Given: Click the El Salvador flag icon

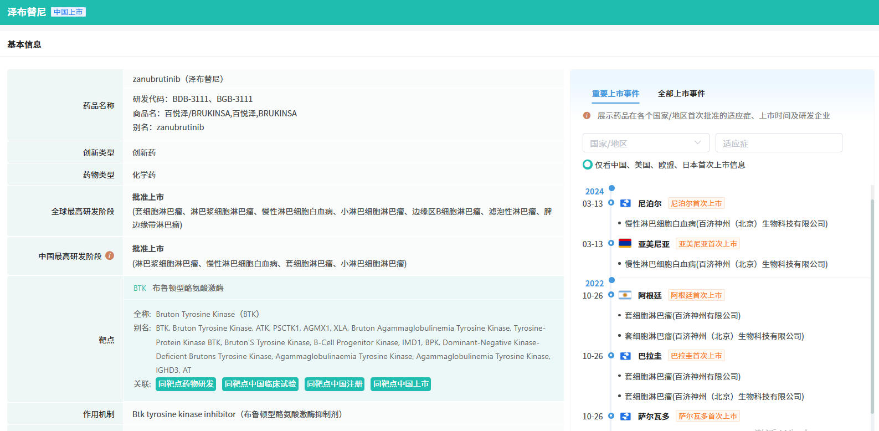Looking at the screenshot, I should tap(625, 416).
